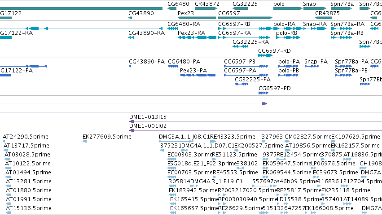Select EST EK166008.5prime label
382x215 pixels.
tap(329, 209)
